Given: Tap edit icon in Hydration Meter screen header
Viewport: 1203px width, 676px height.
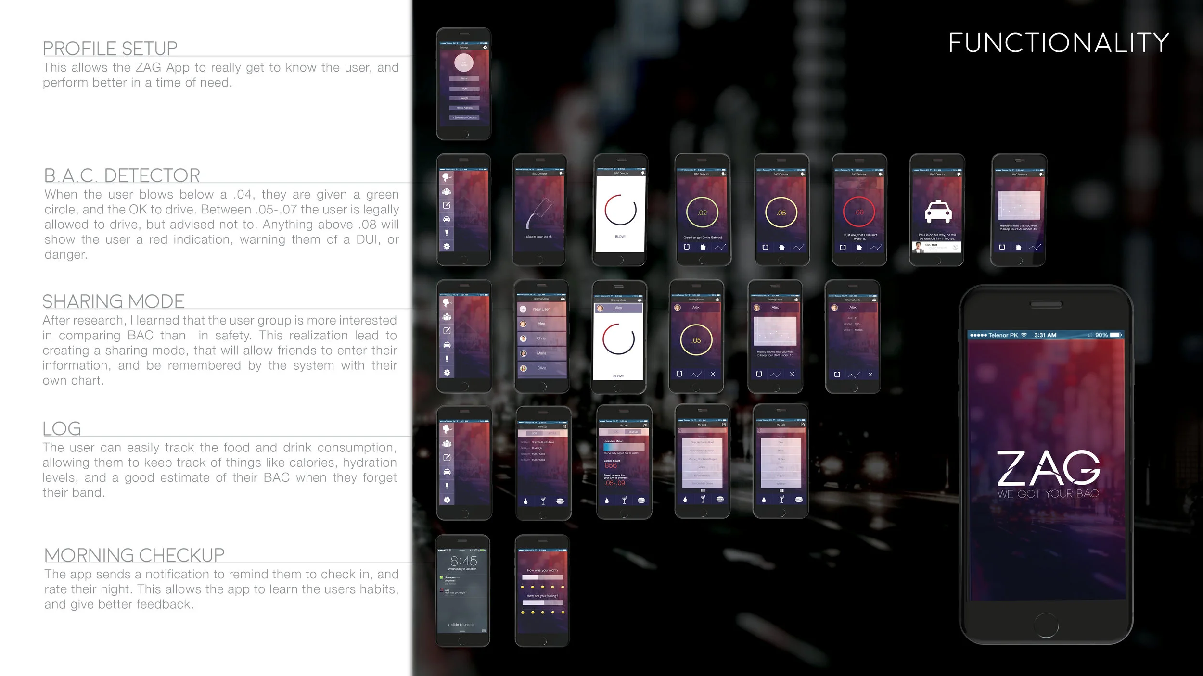Looking at the screenshot, I should click(645, 426).
